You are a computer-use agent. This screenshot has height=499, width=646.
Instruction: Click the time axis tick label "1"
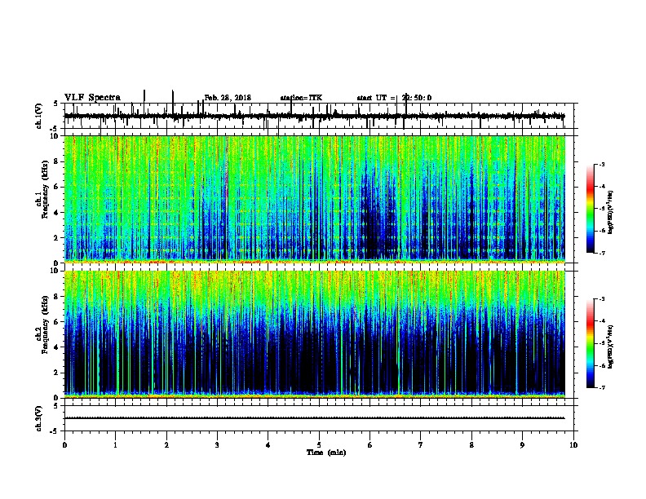tap(116, 445)
